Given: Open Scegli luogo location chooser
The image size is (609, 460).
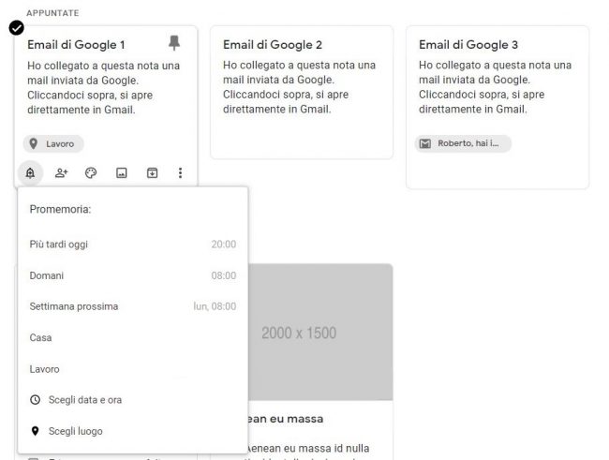Looking at the screenshot, I should pos(75,431).
